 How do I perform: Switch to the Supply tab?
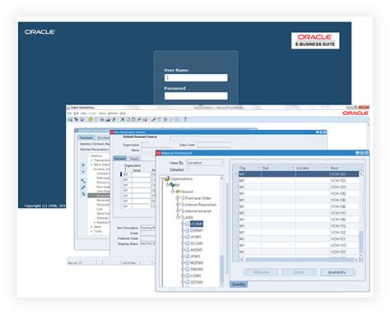point(134,159)
